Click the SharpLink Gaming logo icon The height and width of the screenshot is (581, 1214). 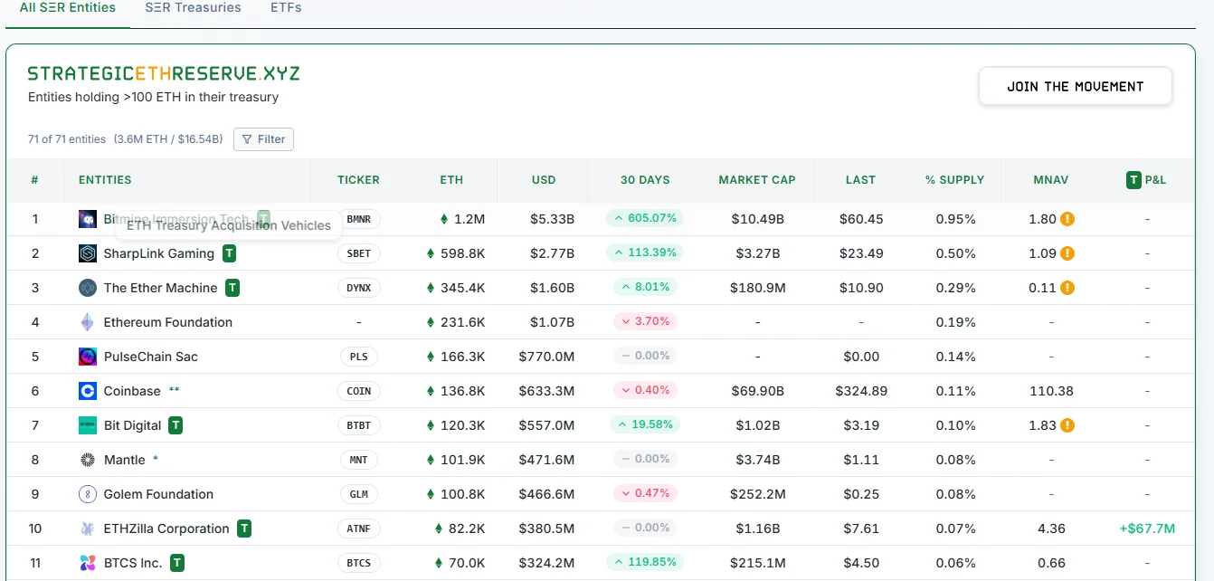click(88, 253)
